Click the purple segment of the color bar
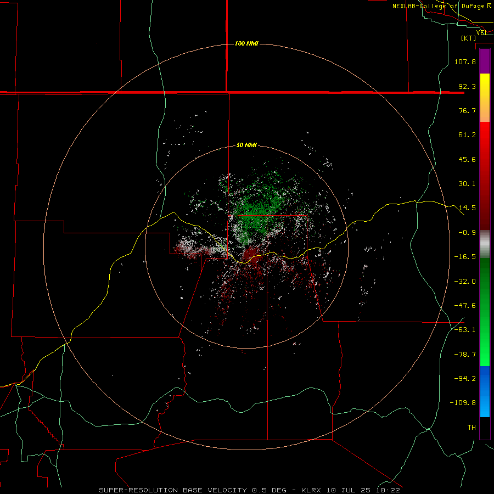This screenshot has height=494, width=494. tap(485, 61)
